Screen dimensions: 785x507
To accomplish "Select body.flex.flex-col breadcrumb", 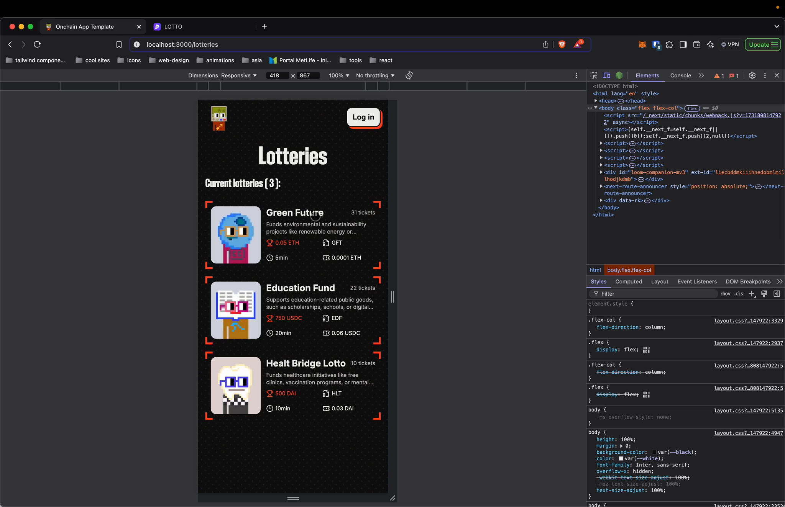I will (629, 270).
